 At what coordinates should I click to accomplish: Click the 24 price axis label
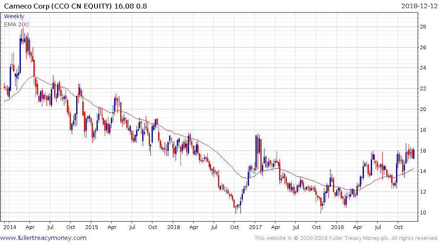point(423,68)
